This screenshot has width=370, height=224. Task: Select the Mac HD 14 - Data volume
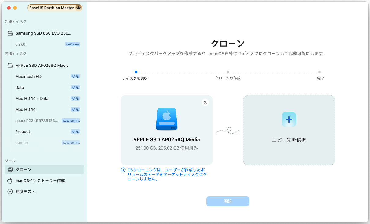coord(32,99)
